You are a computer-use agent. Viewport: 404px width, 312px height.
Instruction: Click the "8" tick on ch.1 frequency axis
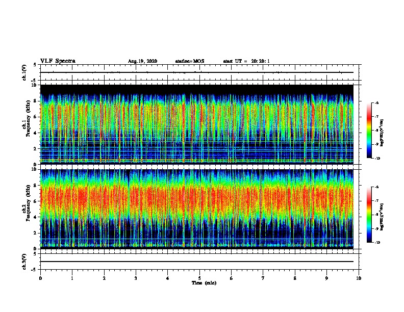click(35, 101)
